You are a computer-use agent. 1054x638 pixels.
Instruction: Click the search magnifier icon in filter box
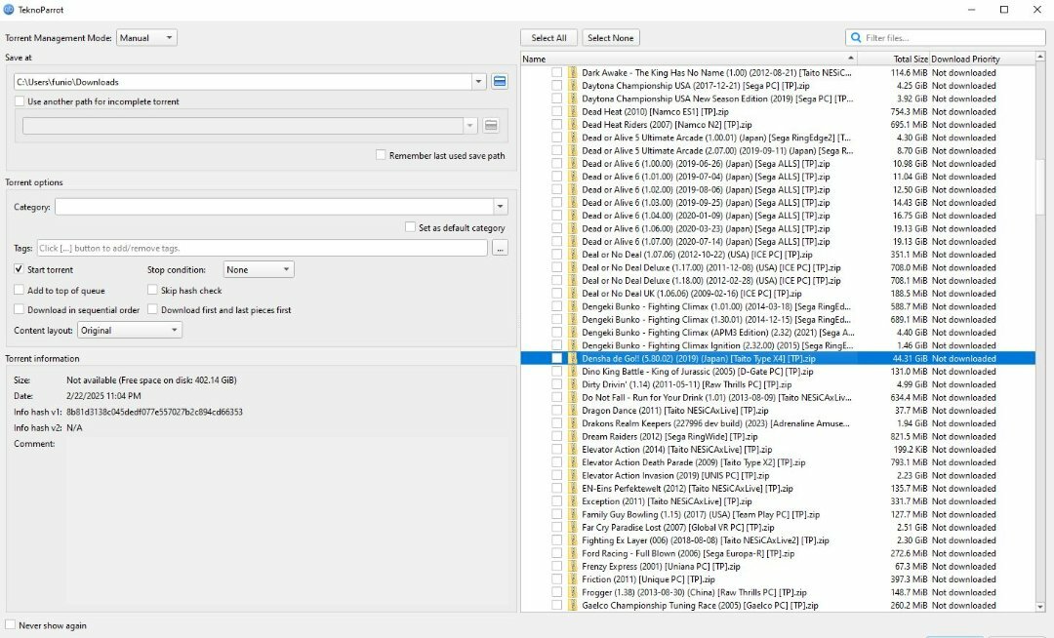856,38
